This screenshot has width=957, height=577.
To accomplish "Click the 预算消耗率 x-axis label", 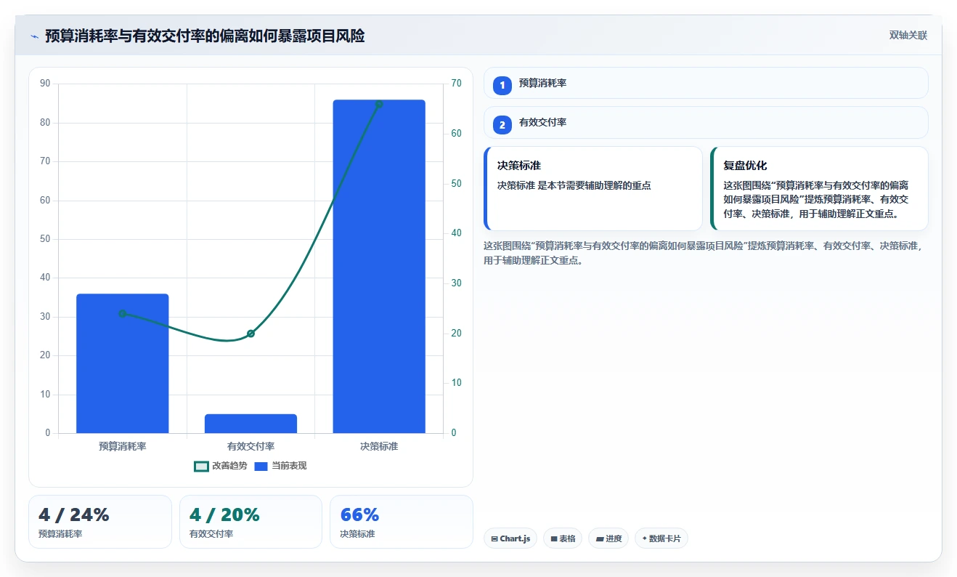I will [x=123, y=446].
